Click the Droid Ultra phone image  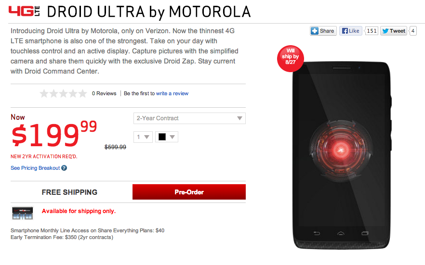[342, 155]
